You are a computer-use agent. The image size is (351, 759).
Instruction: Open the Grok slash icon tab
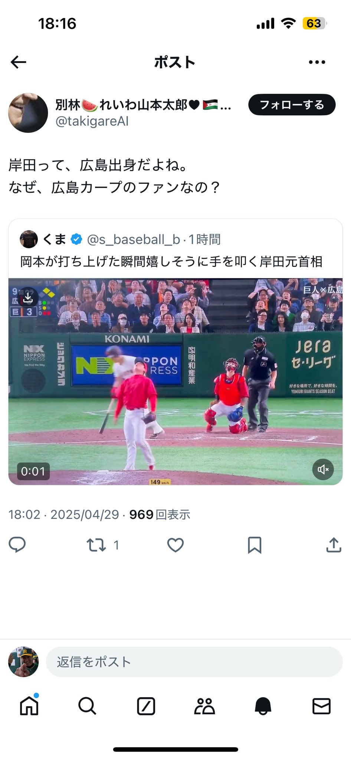point(146,706)
